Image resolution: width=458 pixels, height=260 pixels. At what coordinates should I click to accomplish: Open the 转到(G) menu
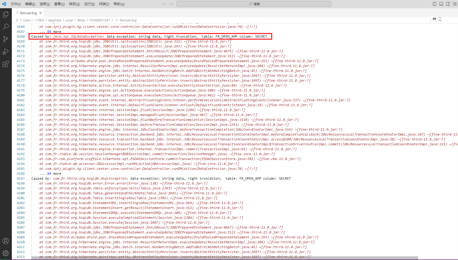click(x=74, y=4)
